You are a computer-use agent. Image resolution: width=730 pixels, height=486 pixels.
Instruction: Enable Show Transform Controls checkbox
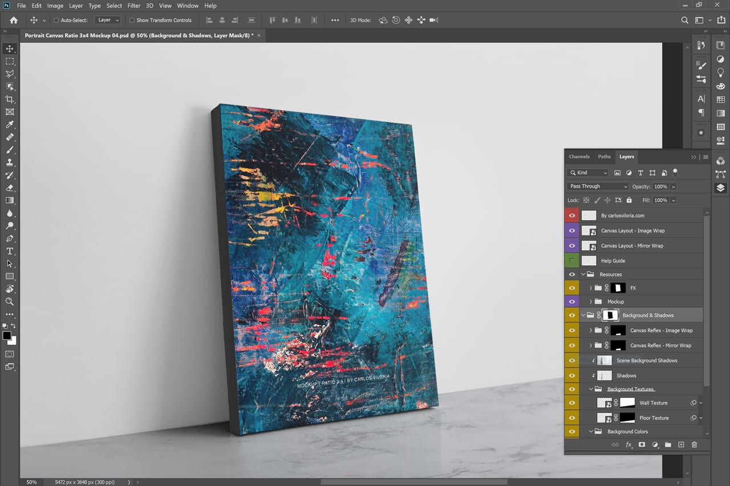(132, 21)
